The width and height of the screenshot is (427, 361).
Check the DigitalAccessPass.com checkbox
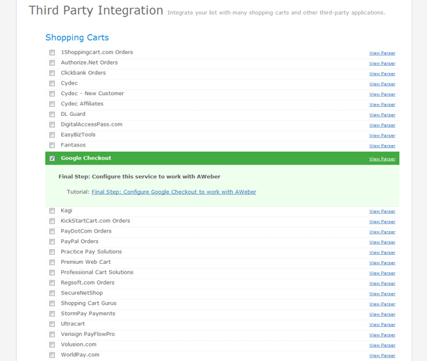pyautogui.click(x=52, y=125)
